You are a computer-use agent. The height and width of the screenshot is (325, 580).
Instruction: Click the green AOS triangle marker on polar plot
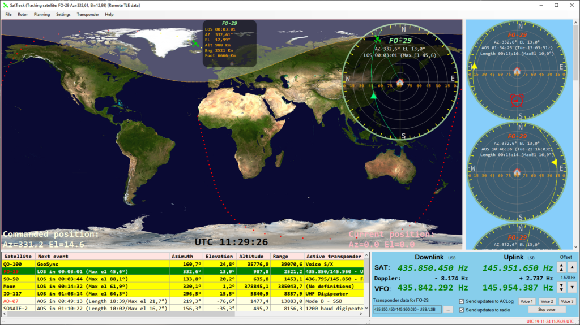click(x=374, y=96)
